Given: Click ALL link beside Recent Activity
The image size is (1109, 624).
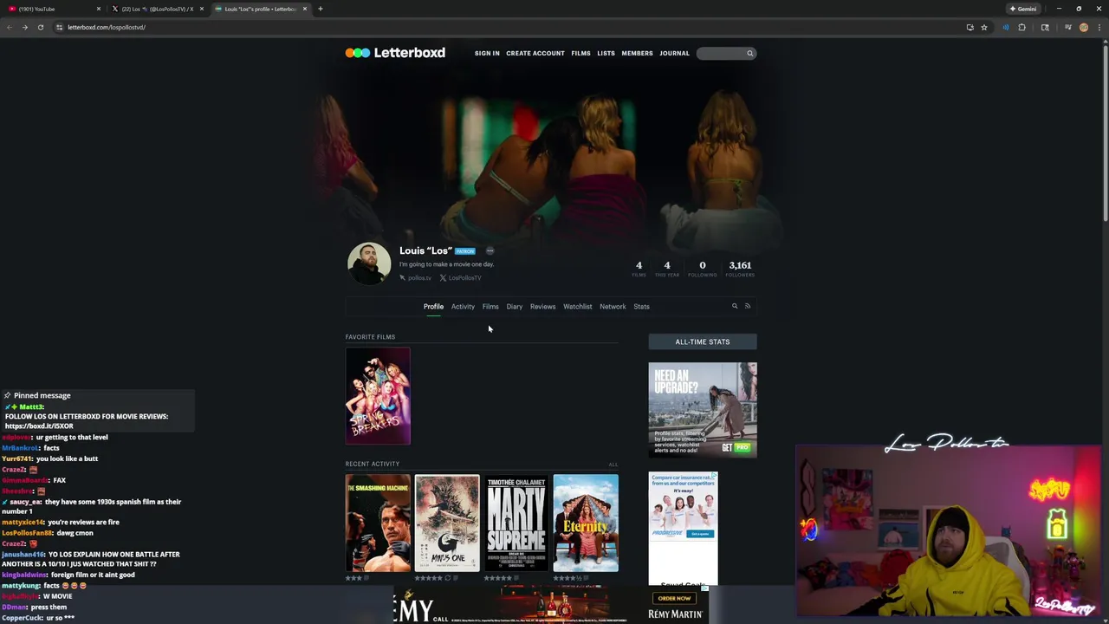Looking at the screenshot, I should [x=613, y=465].
